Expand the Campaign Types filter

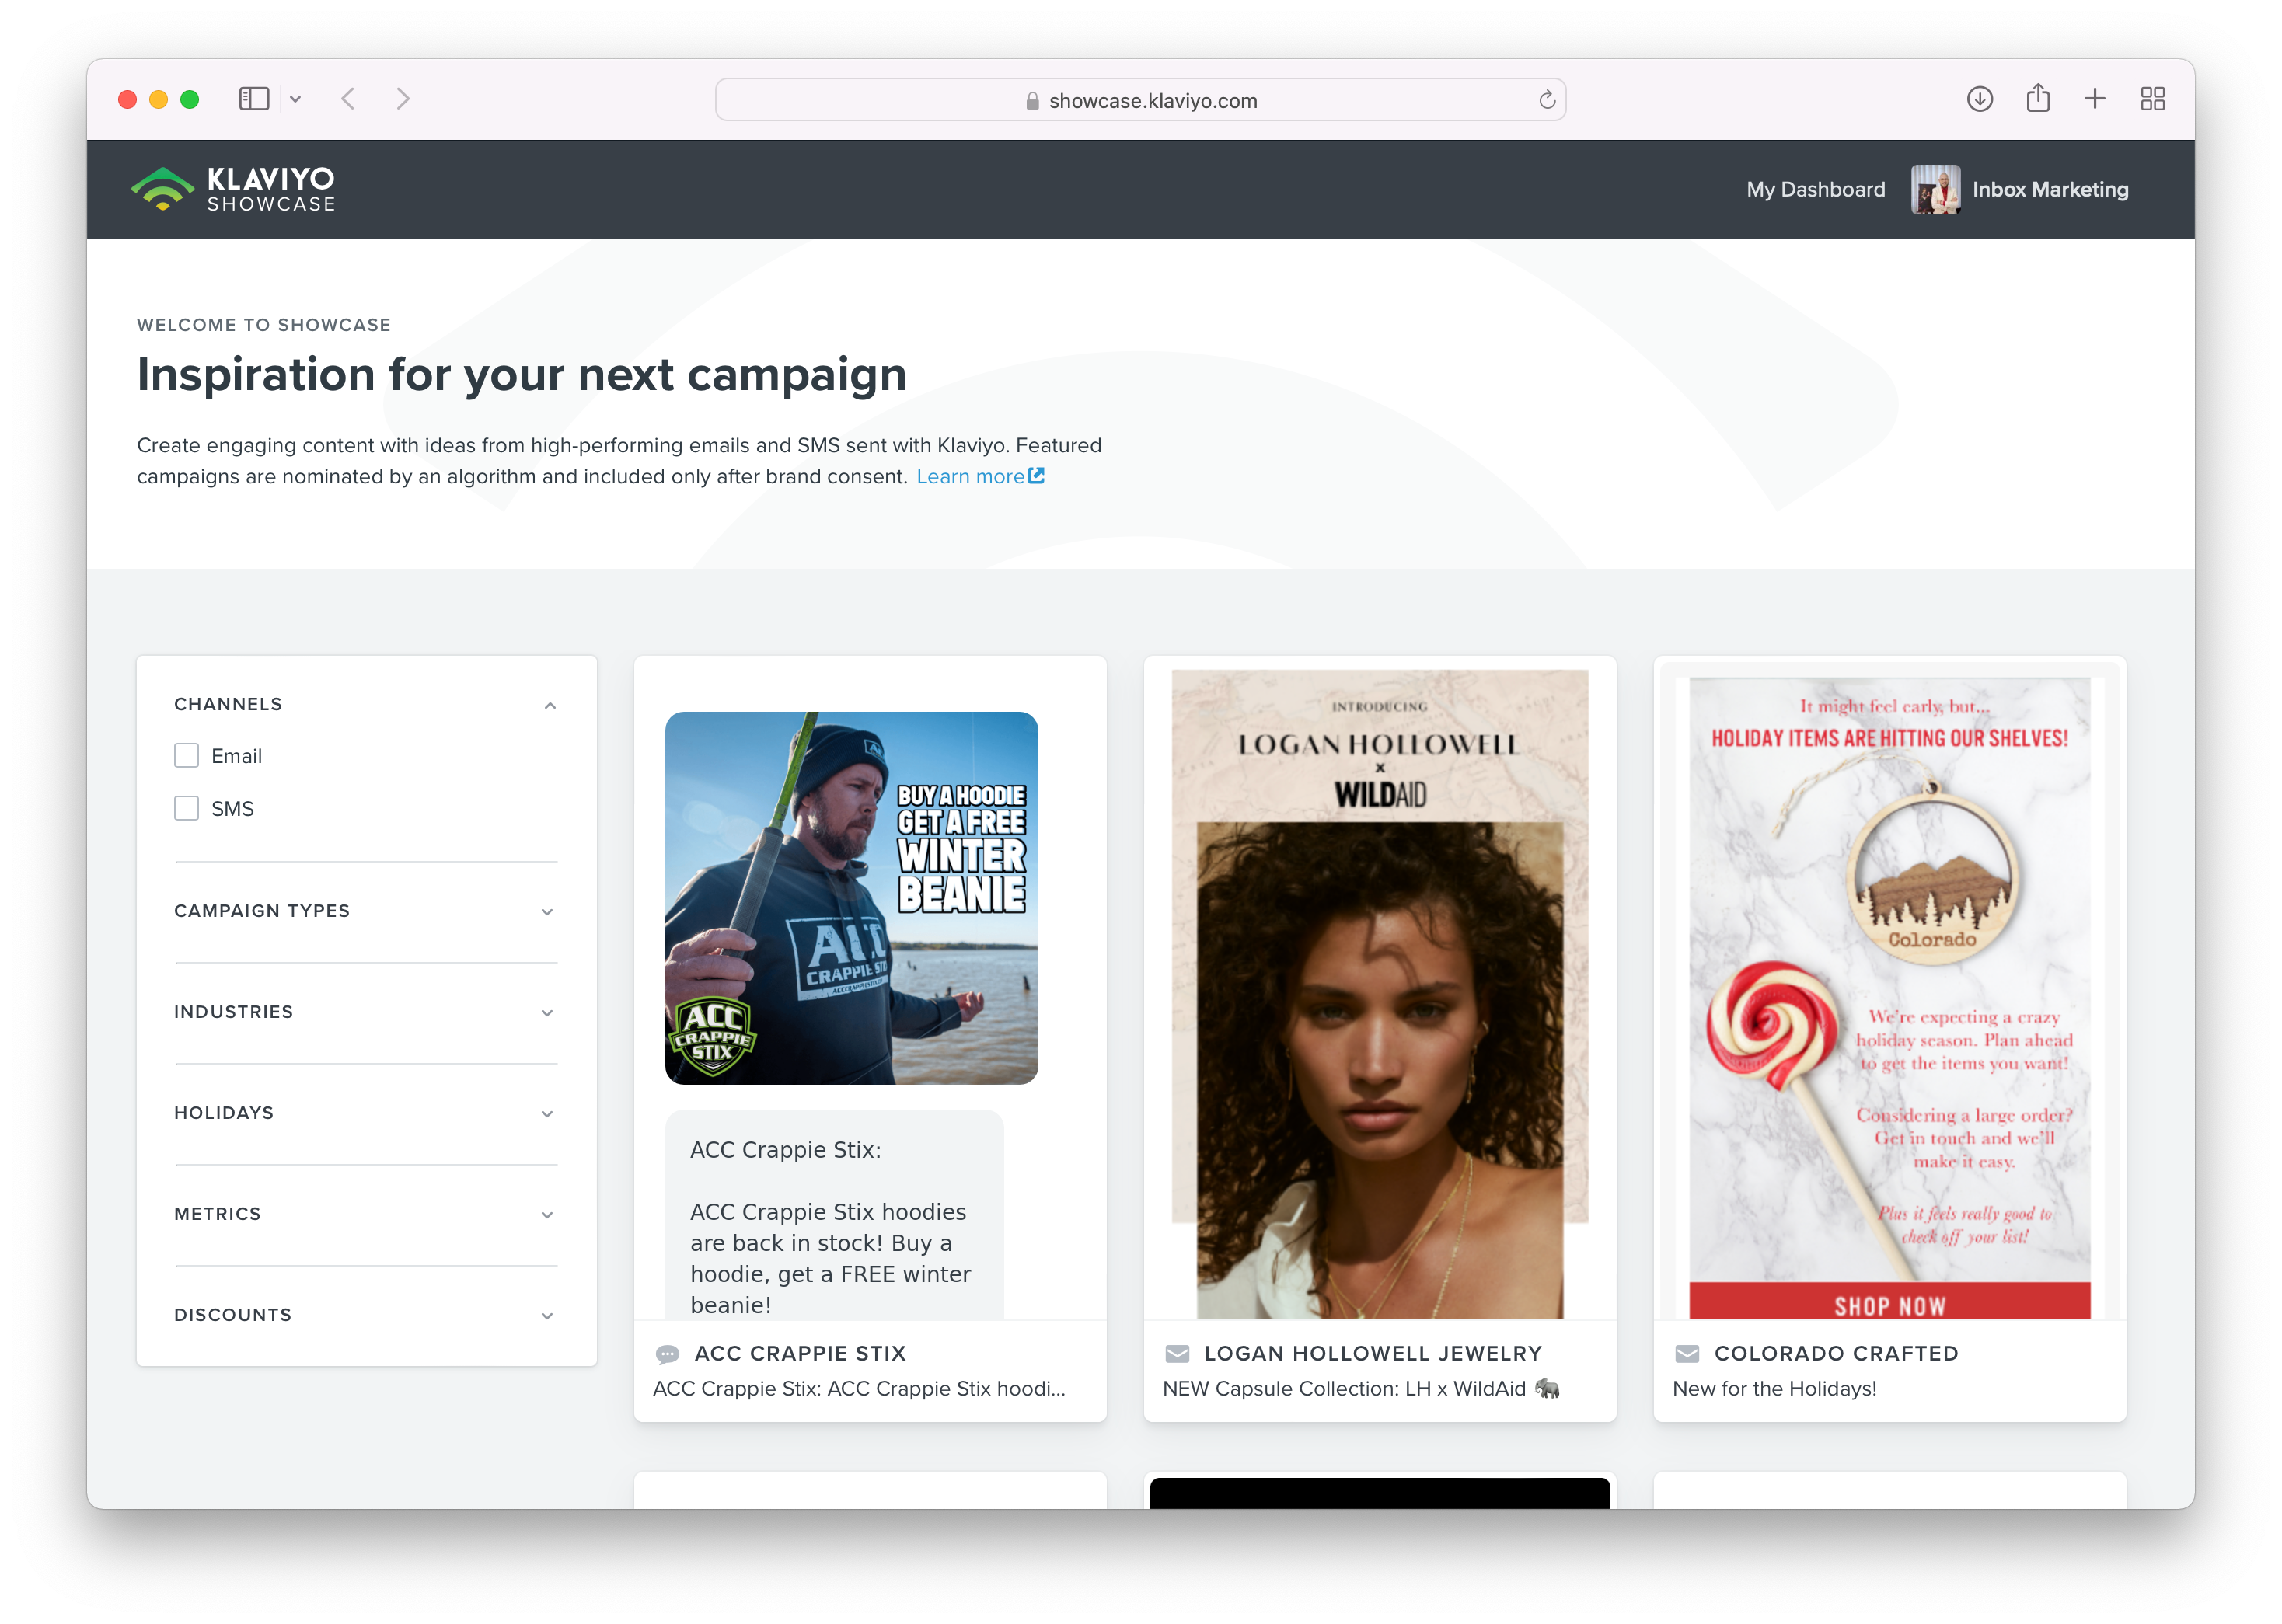(x=547, y=911)
